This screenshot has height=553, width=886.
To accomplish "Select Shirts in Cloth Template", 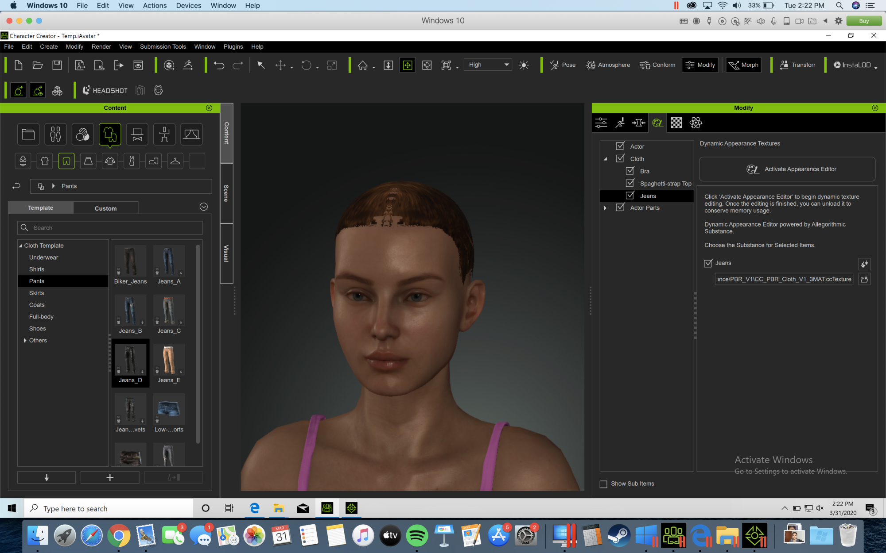I will click(37, 269).
